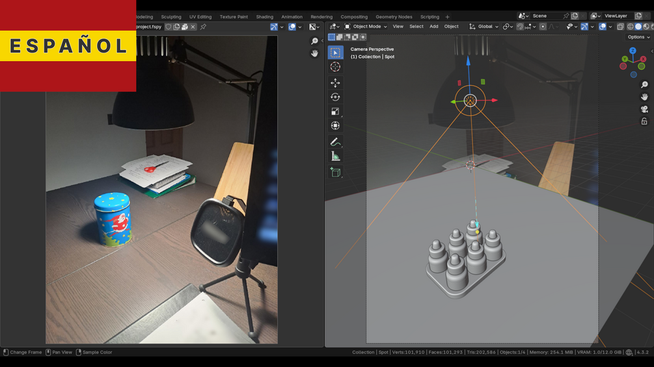
Task: Select the Select Box tool in 3D viewport
Action: click(x=335, y=53)
